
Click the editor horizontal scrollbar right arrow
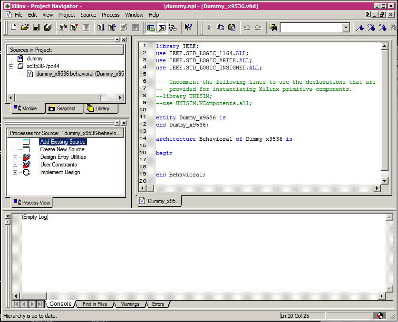pos(377,188)
